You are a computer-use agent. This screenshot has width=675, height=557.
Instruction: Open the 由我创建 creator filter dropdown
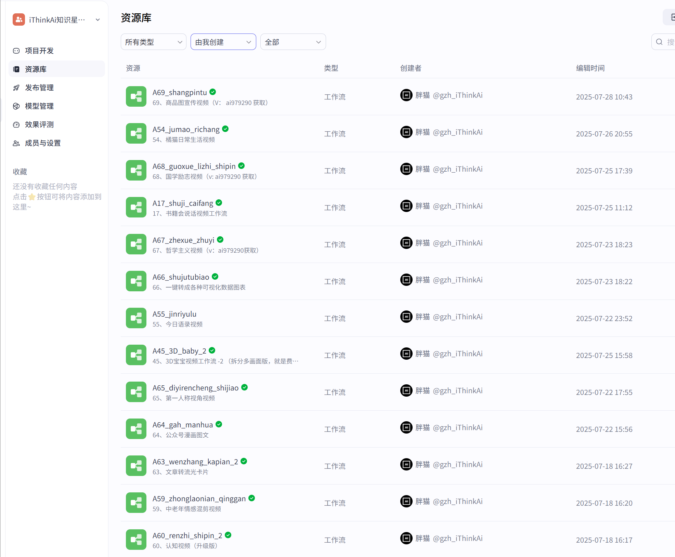(223, 42)
